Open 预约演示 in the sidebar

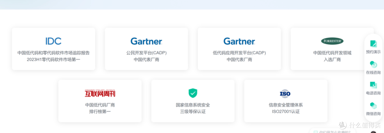click(373, 52)
